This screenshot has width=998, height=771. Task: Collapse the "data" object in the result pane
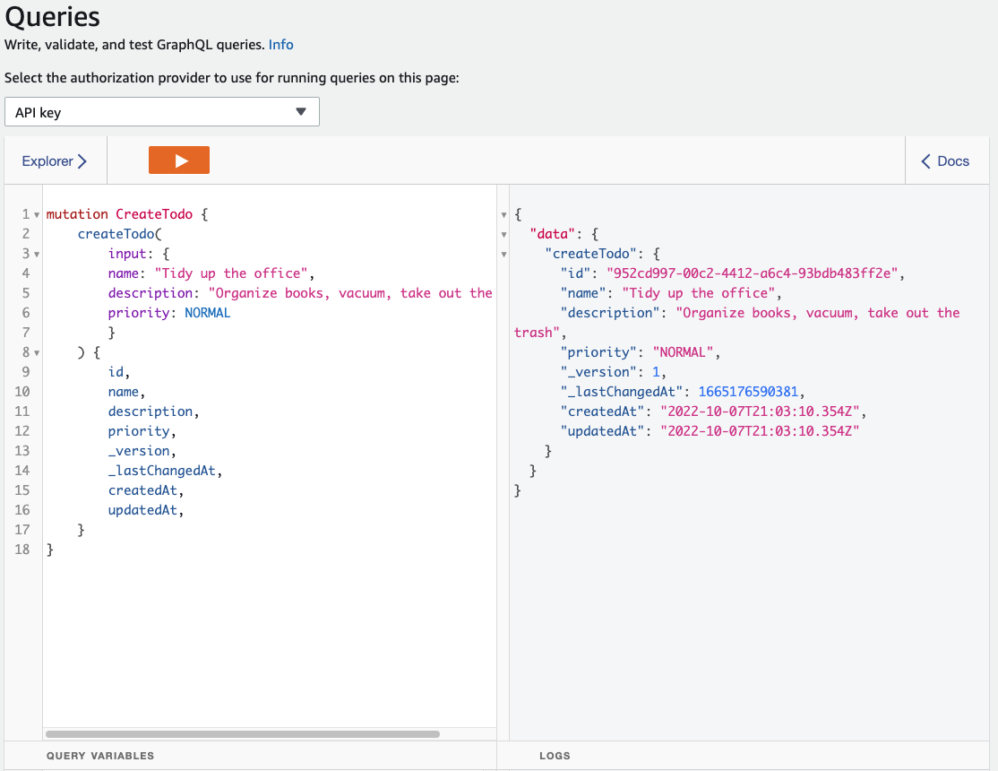[503, 235]
